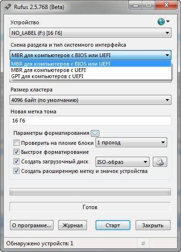The width and height of the screenshot is (181, 252).
Task: Toggle extended label and device icon checkbox
Action: point(16,171)
